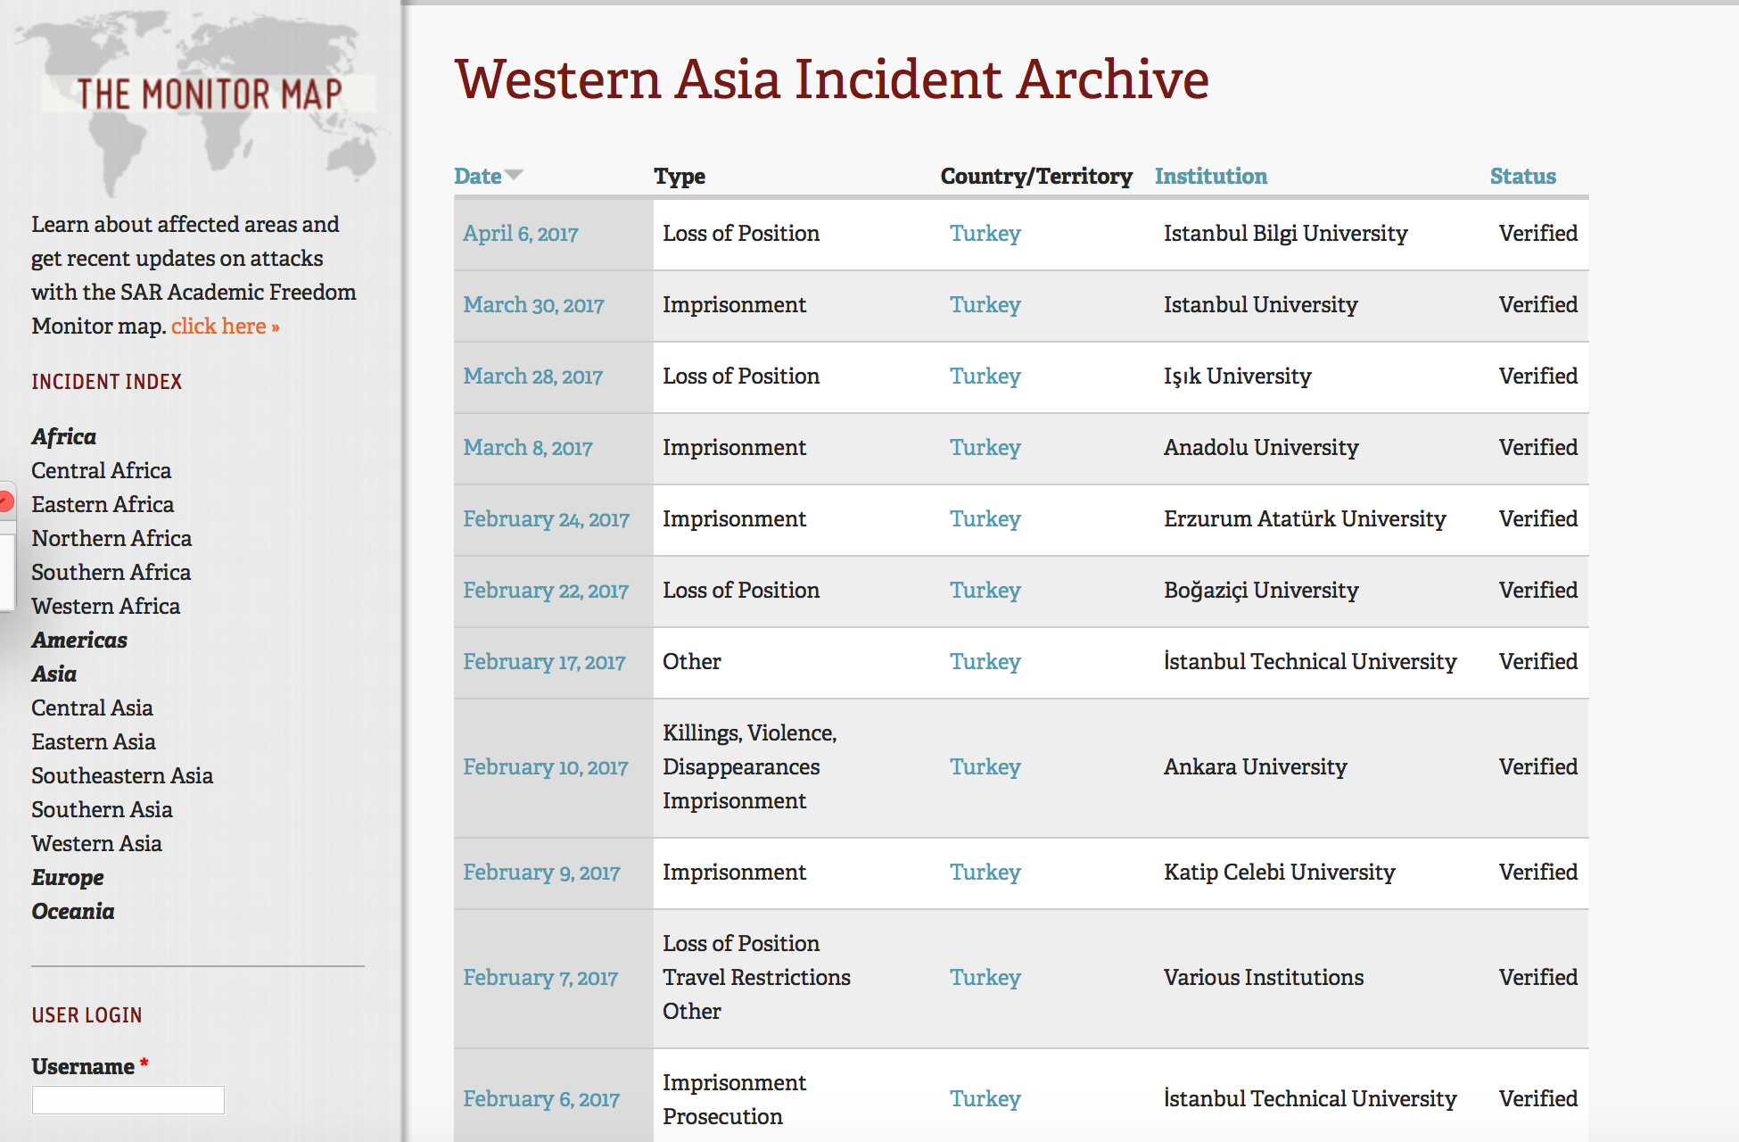The image size is (1739, 1142).
Task: Open the Europe region heading
Action: [x=68, y=878]
